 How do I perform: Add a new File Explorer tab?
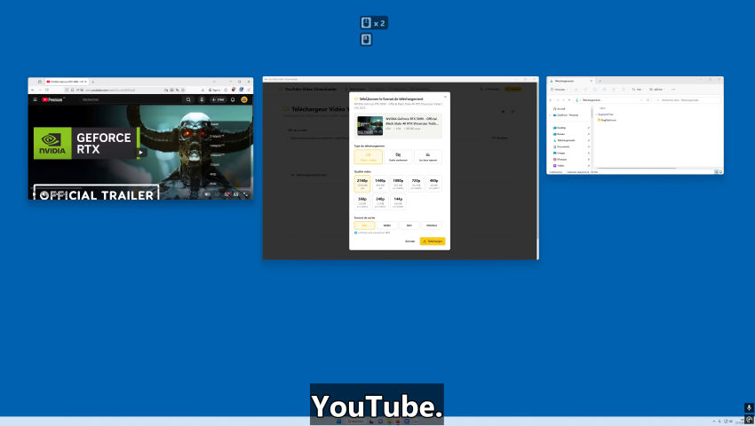600,81
